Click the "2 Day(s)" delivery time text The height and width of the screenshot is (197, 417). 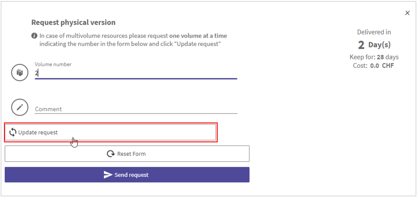(x=374, y=45)
